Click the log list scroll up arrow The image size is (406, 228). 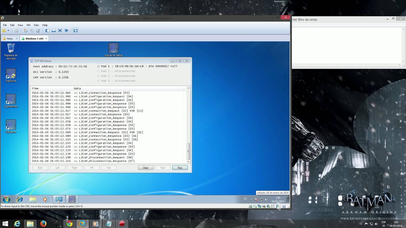(x=188, y=88)
